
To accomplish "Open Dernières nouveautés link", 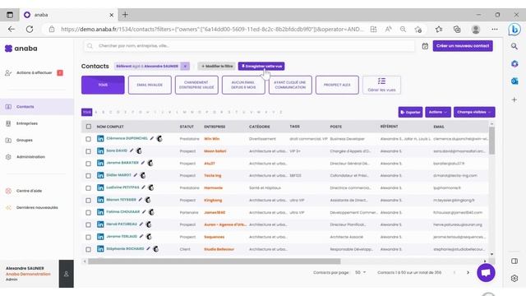I will [x=37, y=207].
